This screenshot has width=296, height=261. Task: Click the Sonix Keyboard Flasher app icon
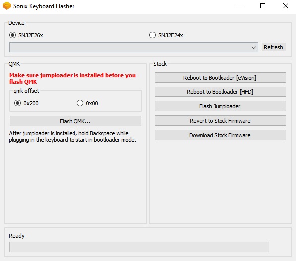pyautogui.click(x=7, y=6)
